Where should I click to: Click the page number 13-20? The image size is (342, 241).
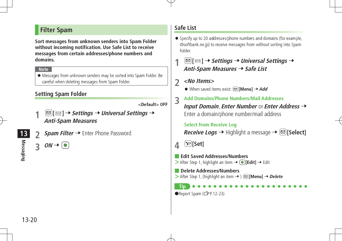29,220
